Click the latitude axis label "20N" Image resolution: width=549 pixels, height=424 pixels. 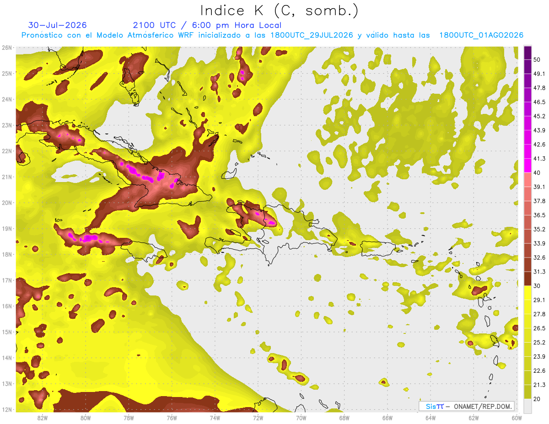click(6, 203)
